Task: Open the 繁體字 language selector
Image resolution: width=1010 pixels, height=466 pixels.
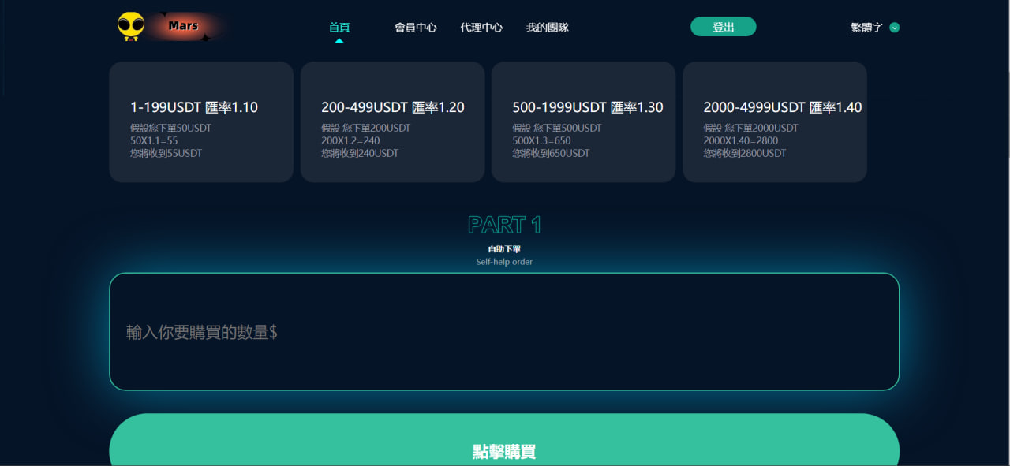Action: pyautogui.click(x=866, y=28)
